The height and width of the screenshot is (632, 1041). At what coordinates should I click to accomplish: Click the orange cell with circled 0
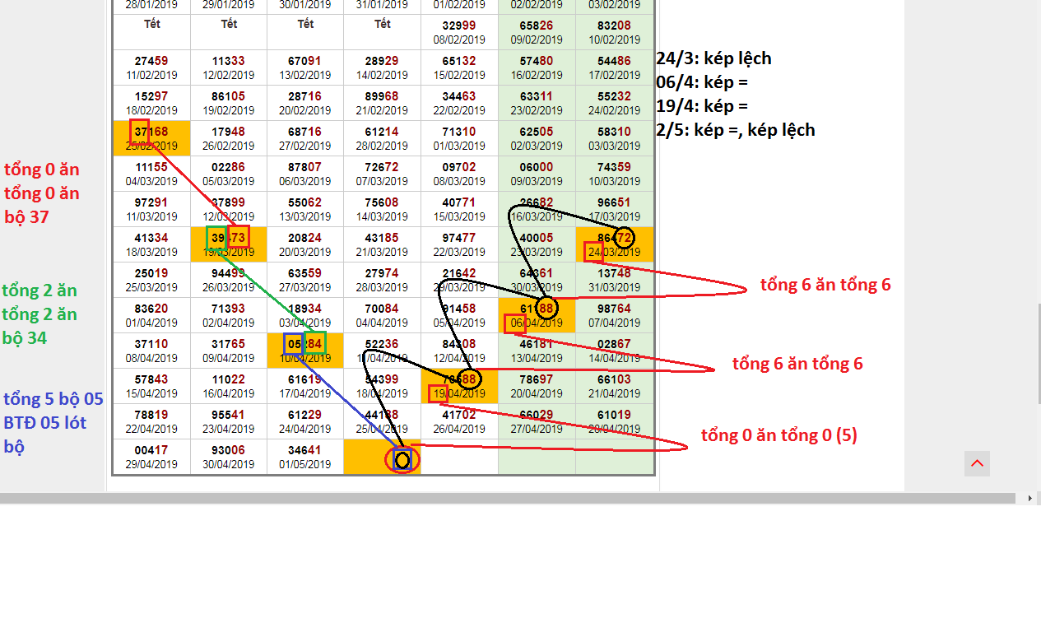(382, 457)
